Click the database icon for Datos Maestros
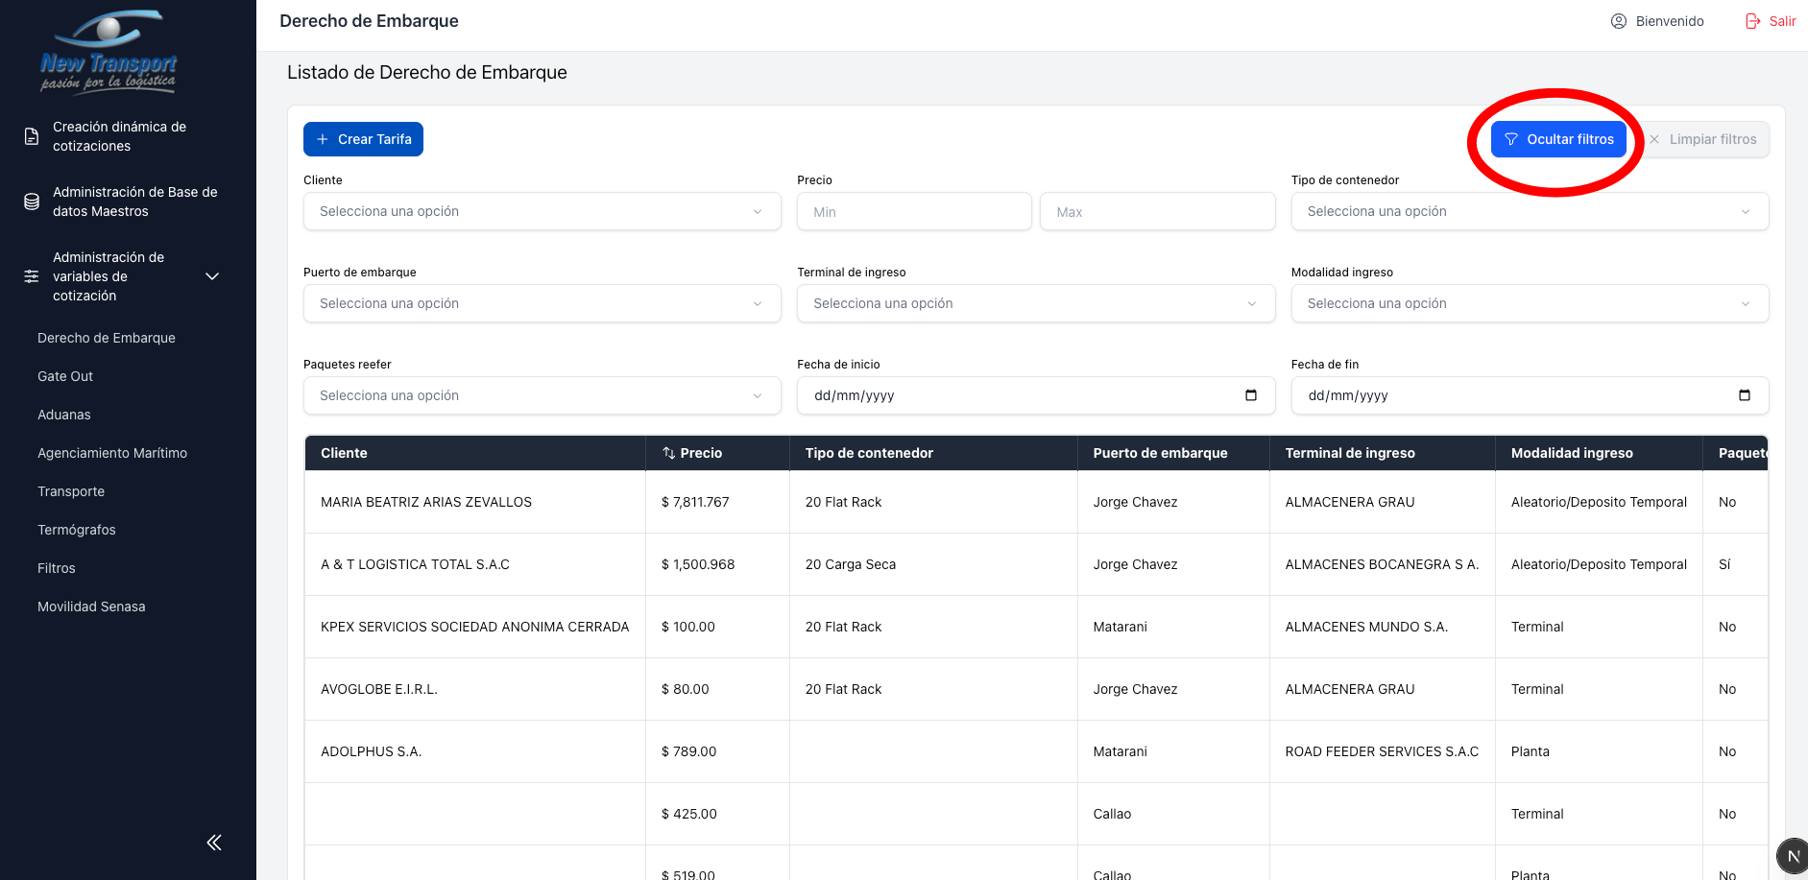Image resolution: width=1808 pixels, height=880 pixels. click(32, 202)
